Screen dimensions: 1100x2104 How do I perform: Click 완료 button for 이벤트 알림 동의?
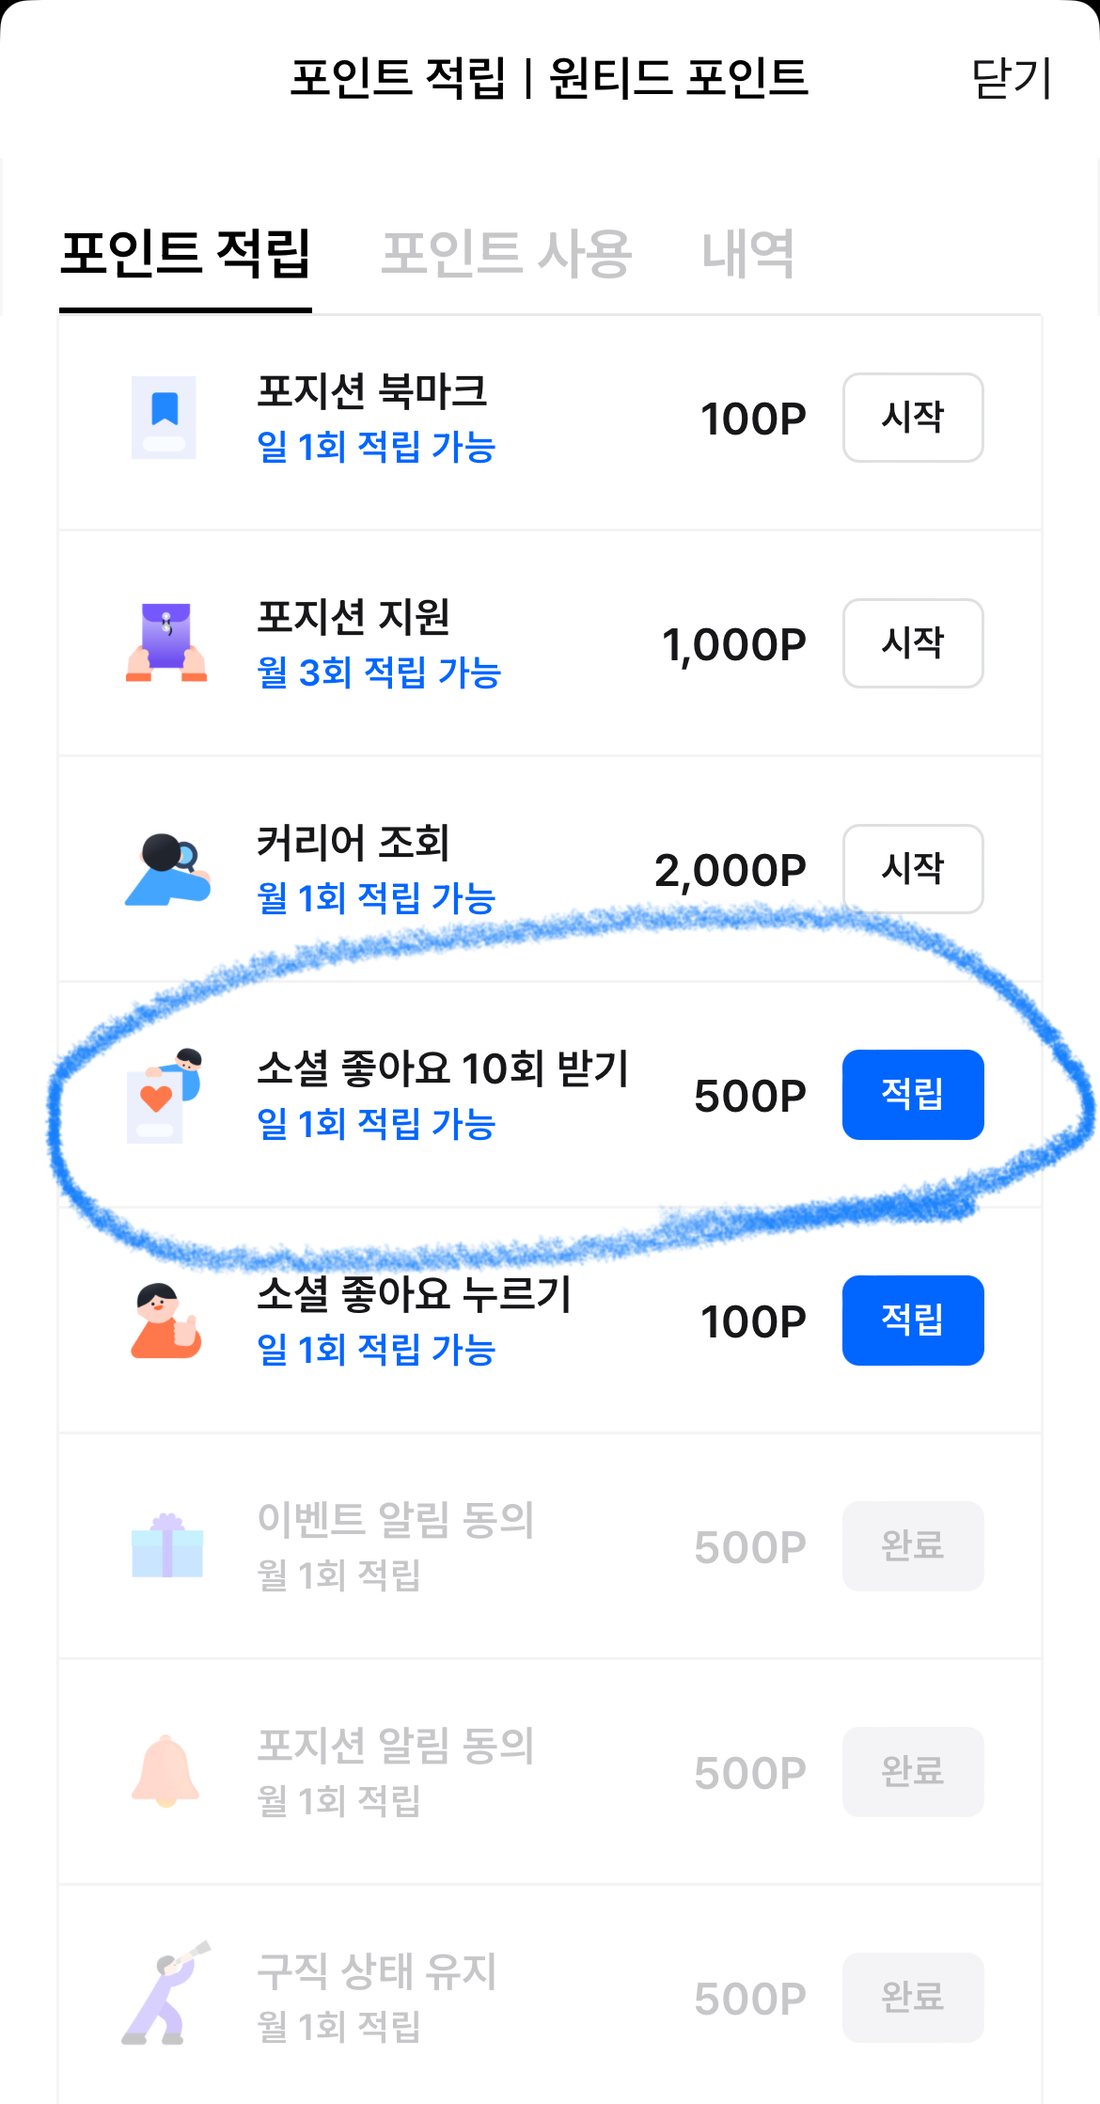tap(912, 1546)
